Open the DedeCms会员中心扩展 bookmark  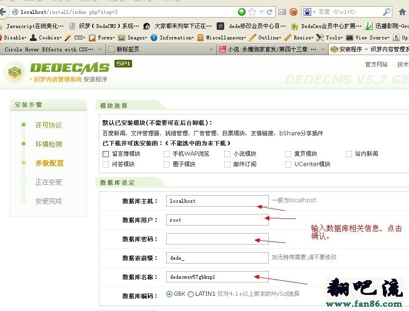click(326, 26)
